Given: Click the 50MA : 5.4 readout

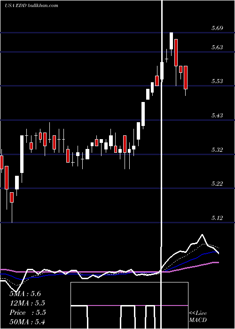Looking at the screenshot, I should (x=27, y=321).
